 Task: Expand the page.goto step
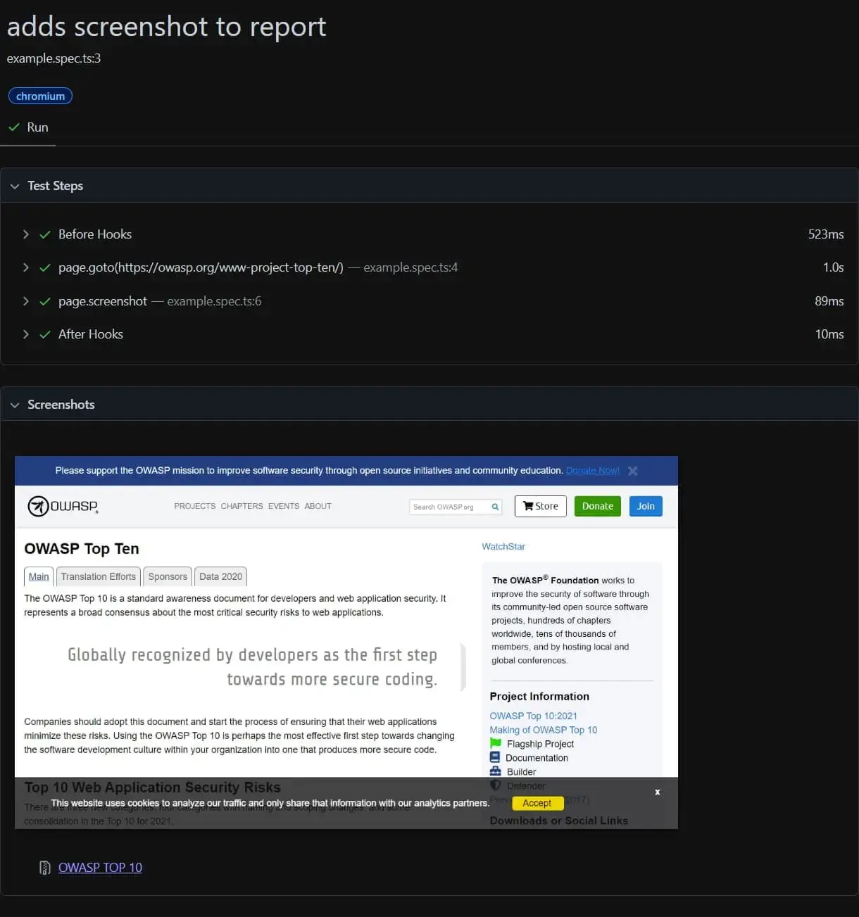coord(26,267)
